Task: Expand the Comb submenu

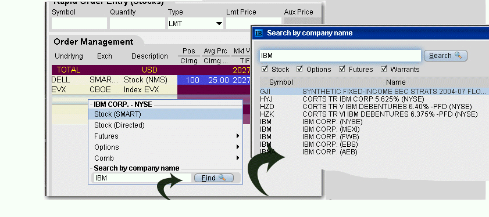Action: click(238, 158)
